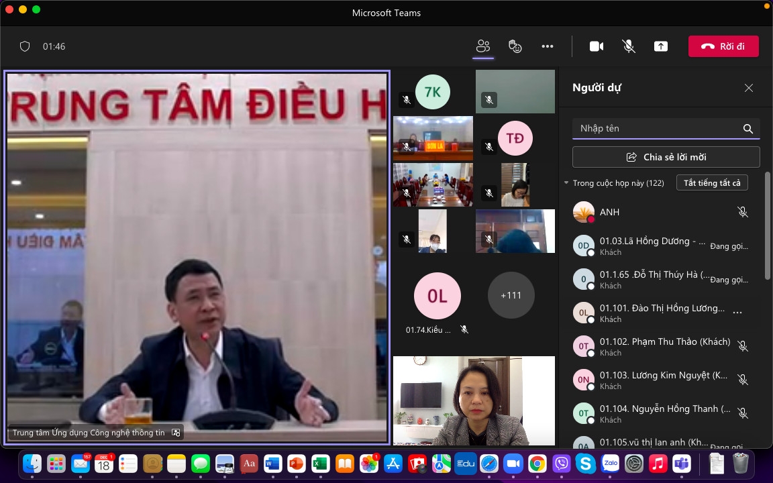Click the +111 more participants bubble
Viewport: 773px width, 483px height.
point(511,295)
